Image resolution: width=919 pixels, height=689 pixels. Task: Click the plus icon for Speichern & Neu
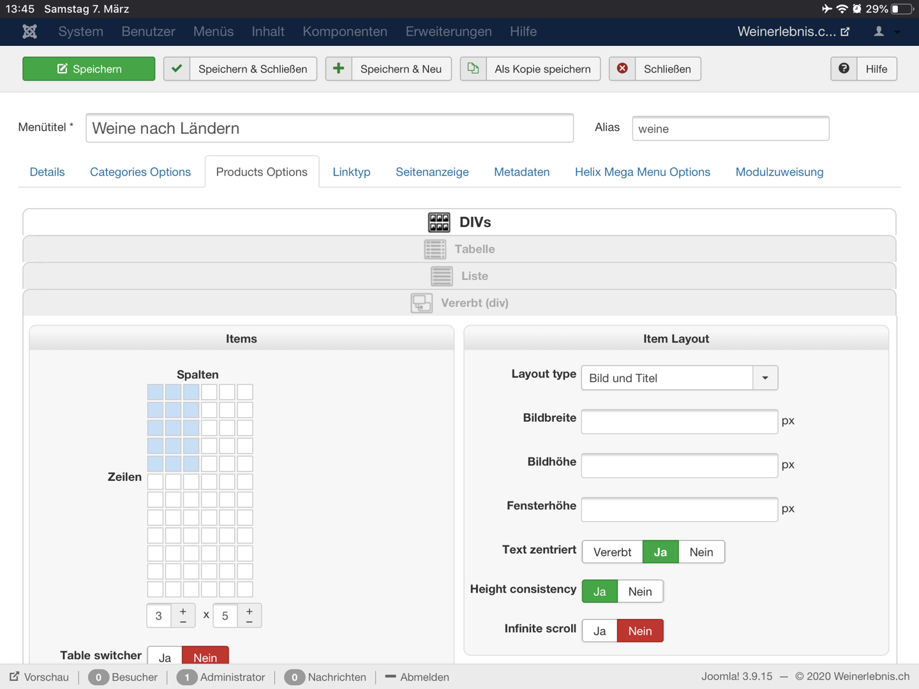tap(339, 68)
